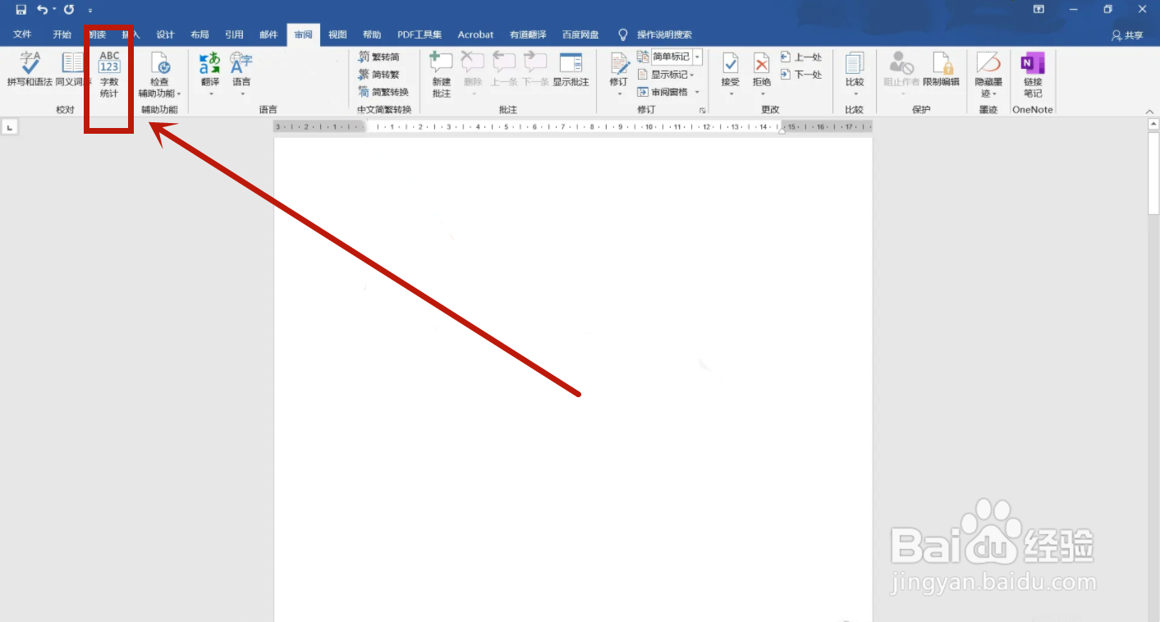Open the 文件 file tab
The image size is (1160, 622).
(22, 34)
